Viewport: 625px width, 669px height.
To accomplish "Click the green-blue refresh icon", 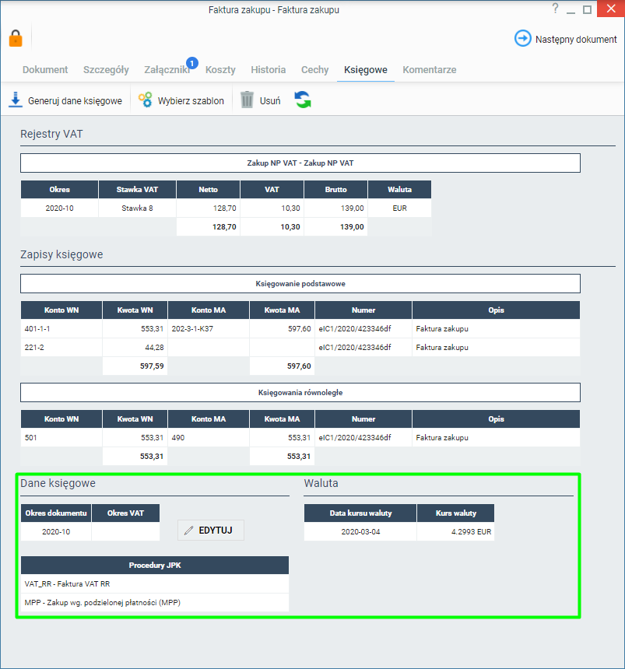I will tap(303, 100).
